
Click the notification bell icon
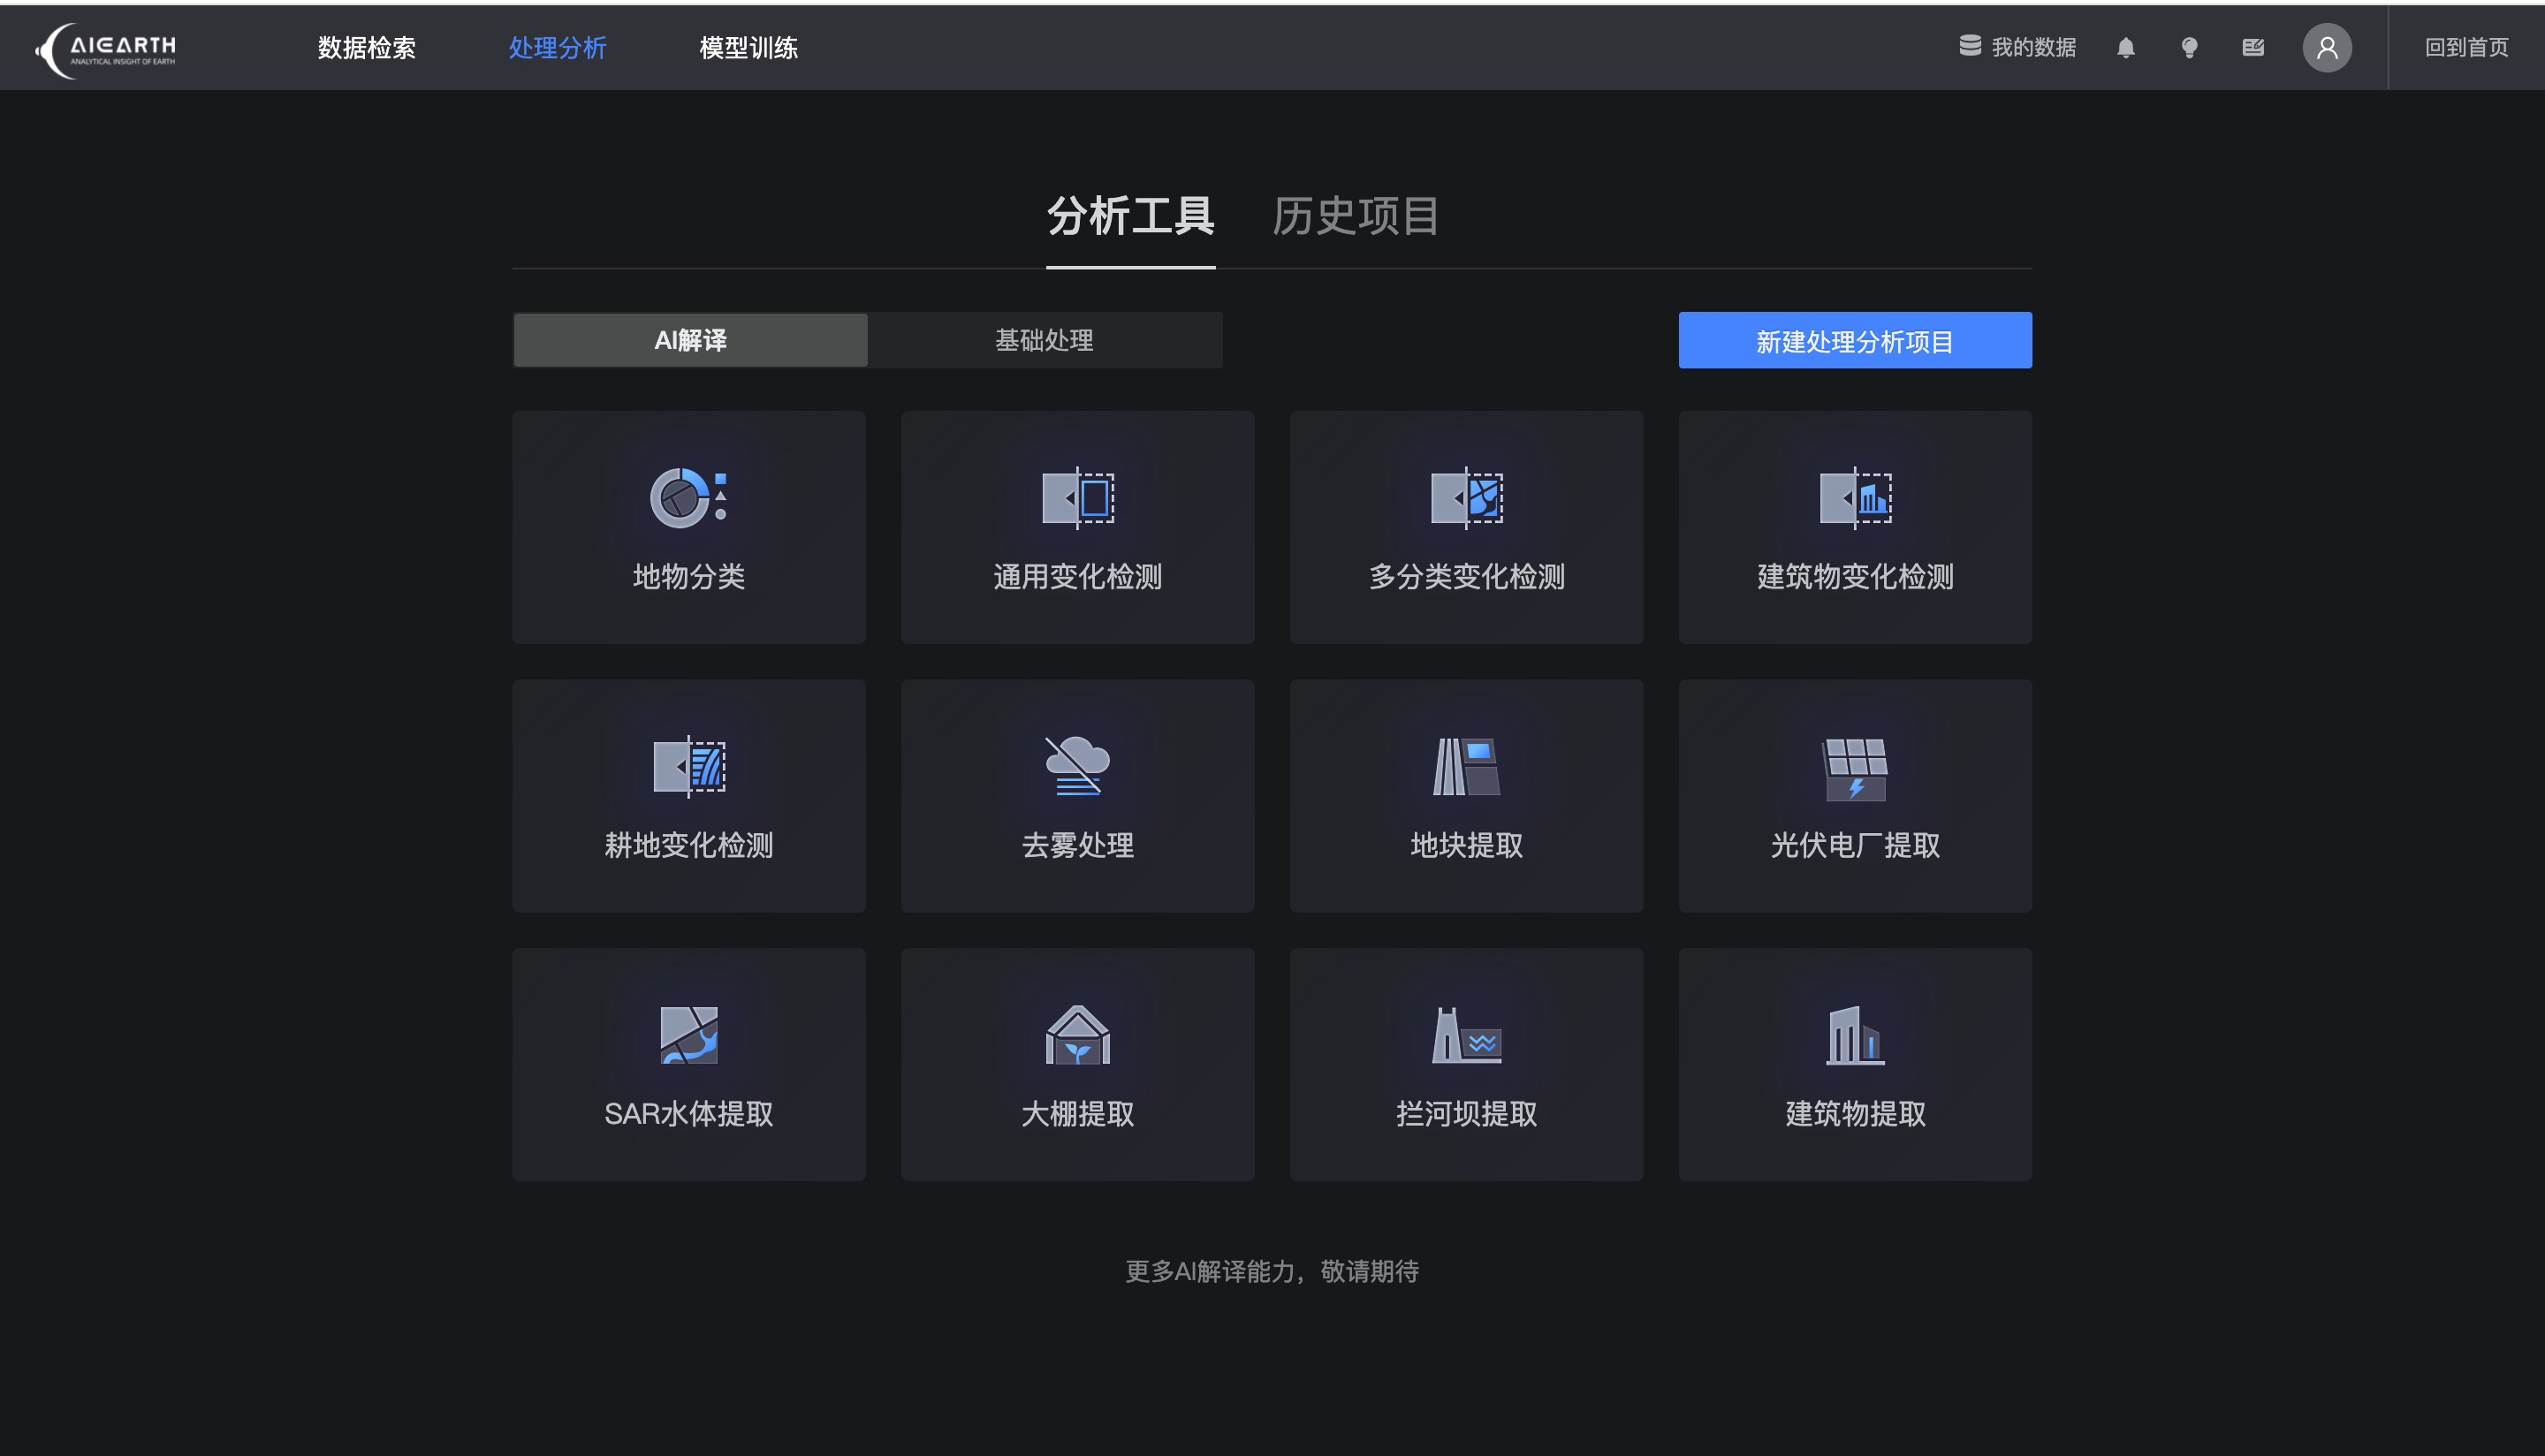tap(2126, 48)
